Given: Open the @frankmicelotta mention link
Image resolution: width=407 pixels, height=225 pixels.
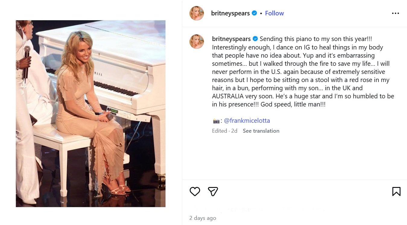Looking at the screenshot, I should click(x=247, y=121).
